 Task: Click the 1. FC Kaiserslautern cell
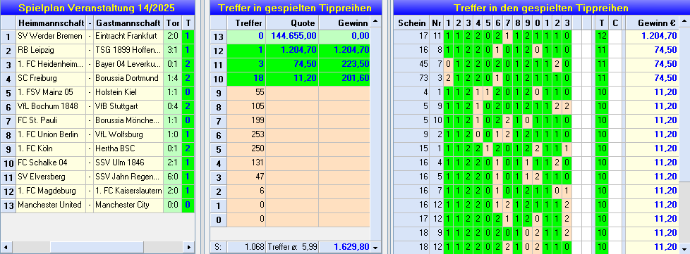click(x=128, y=191)
